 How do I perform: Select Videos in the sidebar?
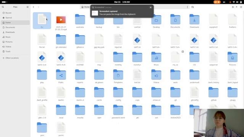point(15,46)
